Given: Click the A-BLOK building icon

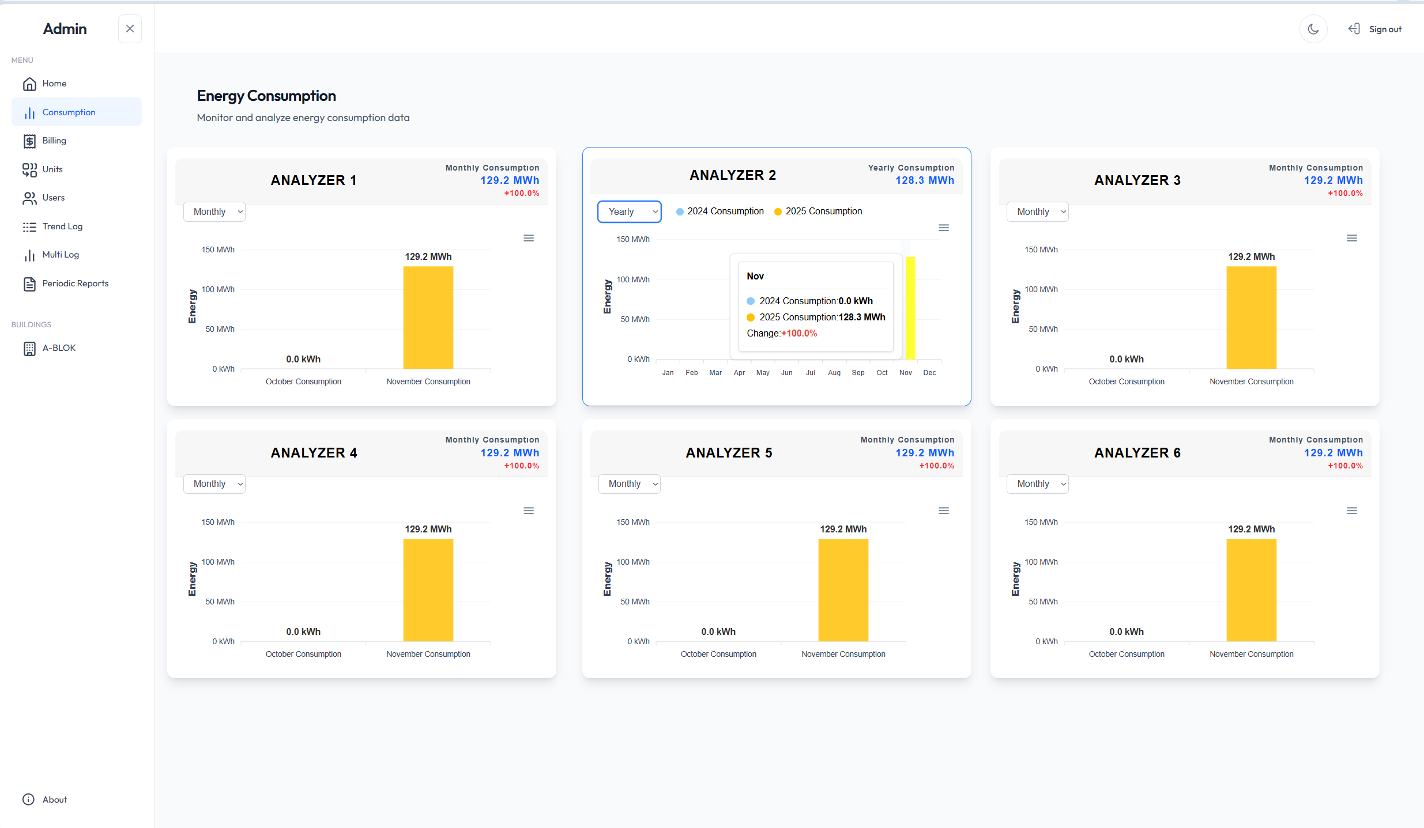Looking at the screenshot, I should (29, 348).
